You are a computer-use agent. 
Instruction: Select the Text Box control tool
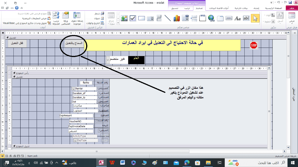(x=246, y=18)
